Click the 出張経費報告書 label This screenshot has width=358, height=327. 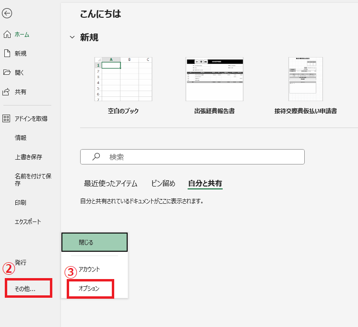click(x=215, y=111)
